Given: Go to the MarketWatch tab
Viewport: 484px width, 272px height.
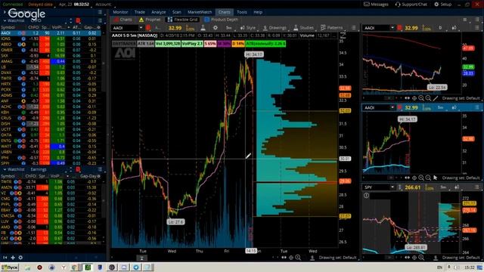Looking at the screenshot, I should click(x=200, y=12).
